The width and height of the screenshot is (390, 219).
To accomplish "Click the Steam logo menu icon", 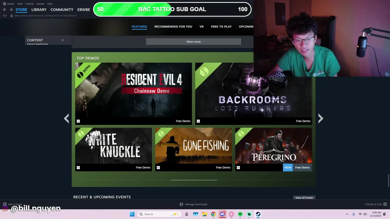I will 4,4.
